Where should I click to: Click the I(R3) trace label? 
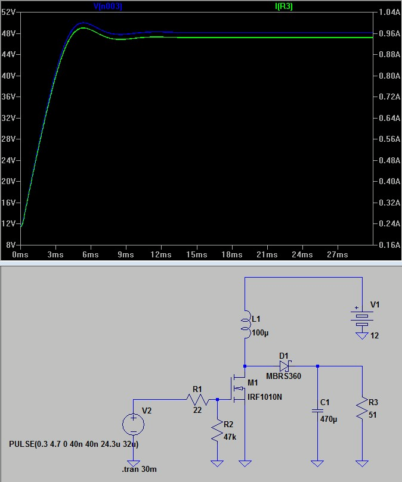pyautogui.click(x=283, y=7)
